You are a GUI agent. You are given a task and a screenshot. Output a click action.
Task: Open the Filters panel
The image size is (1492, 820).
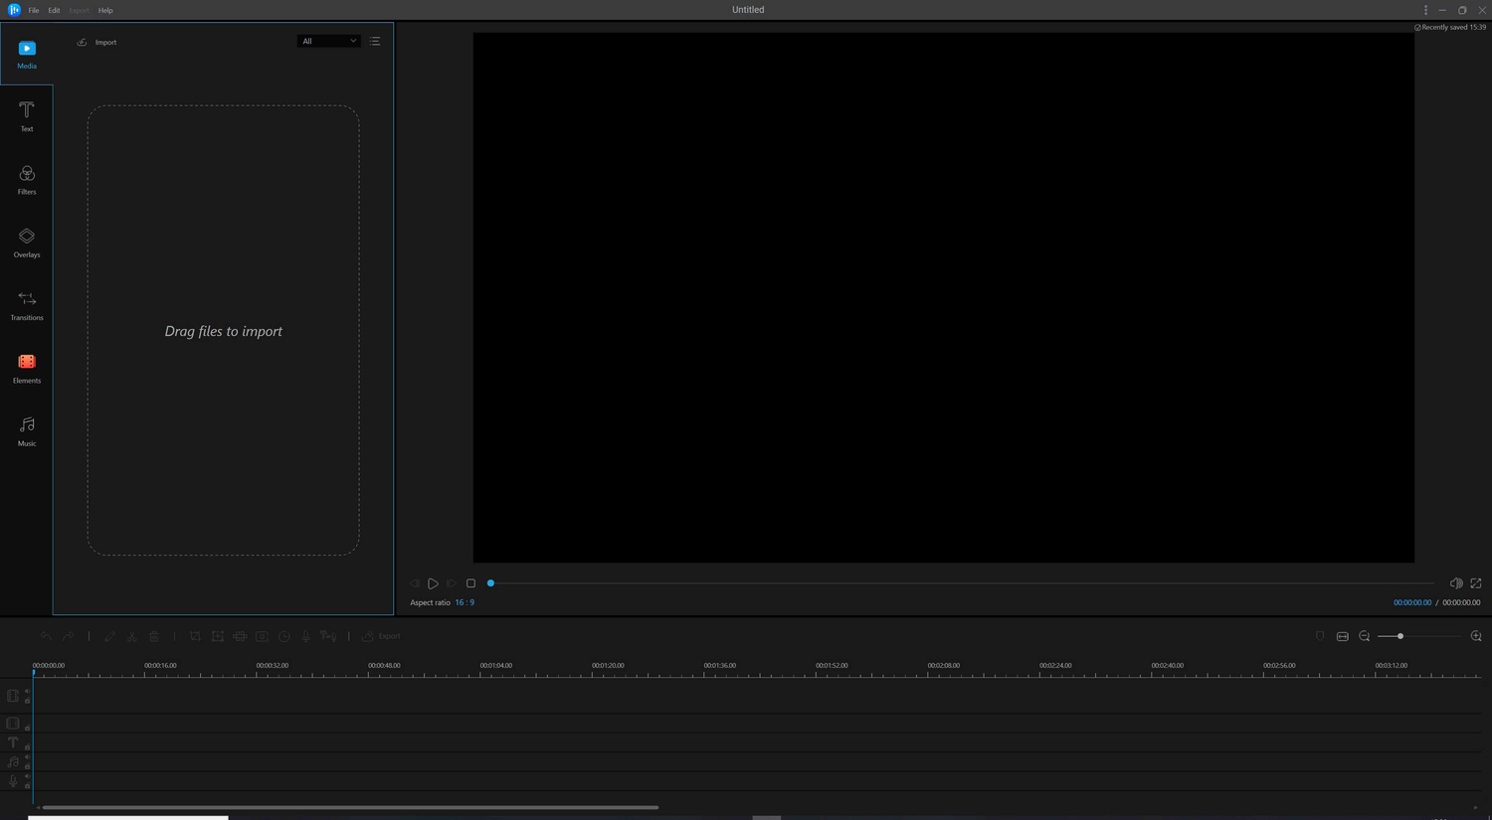27,179
